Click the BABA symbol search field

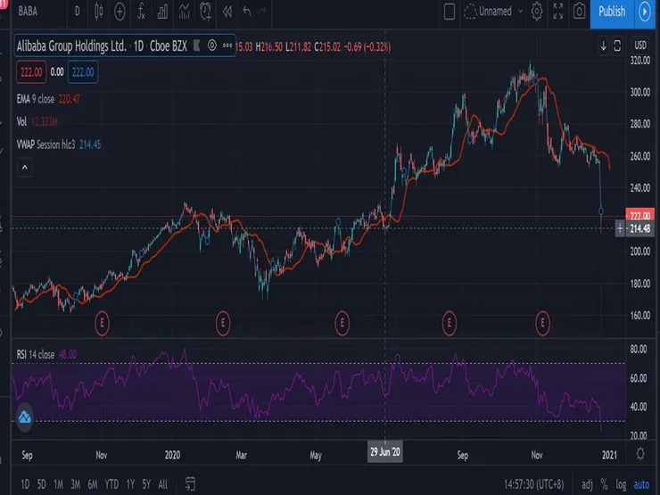click(x=29, y=12)
